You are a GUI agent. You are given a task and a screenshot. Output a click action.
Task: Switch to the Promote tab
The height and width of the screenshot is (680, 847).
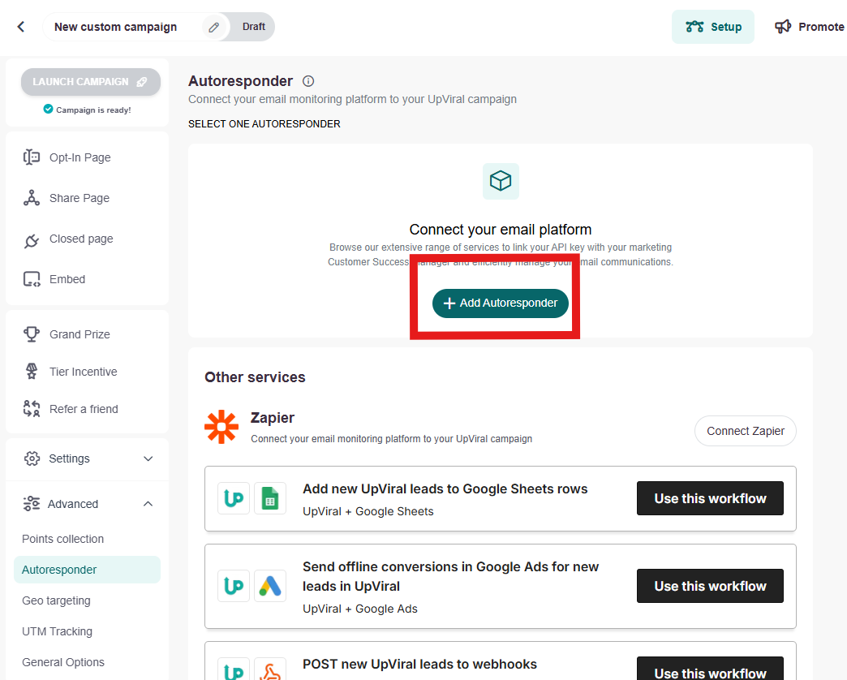(x=810, y=27)
